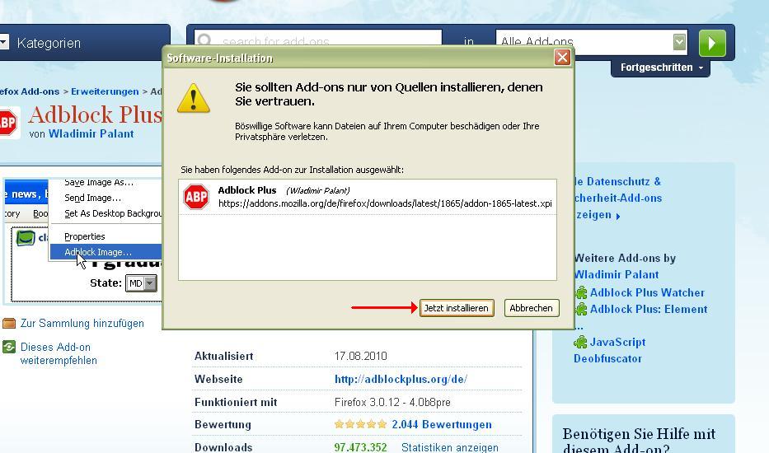Open Adblock Plus: Element add-on link

coord(649,310)
